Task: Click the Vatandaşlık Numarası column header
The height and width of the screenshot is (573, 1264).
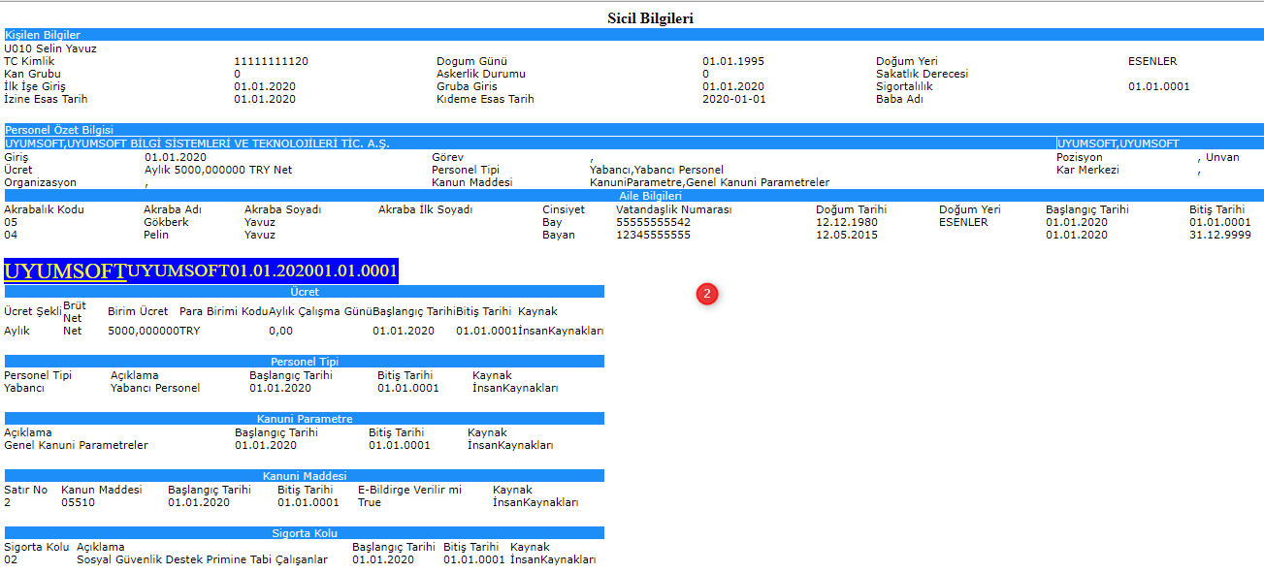Action: click(x=673, y=209)
